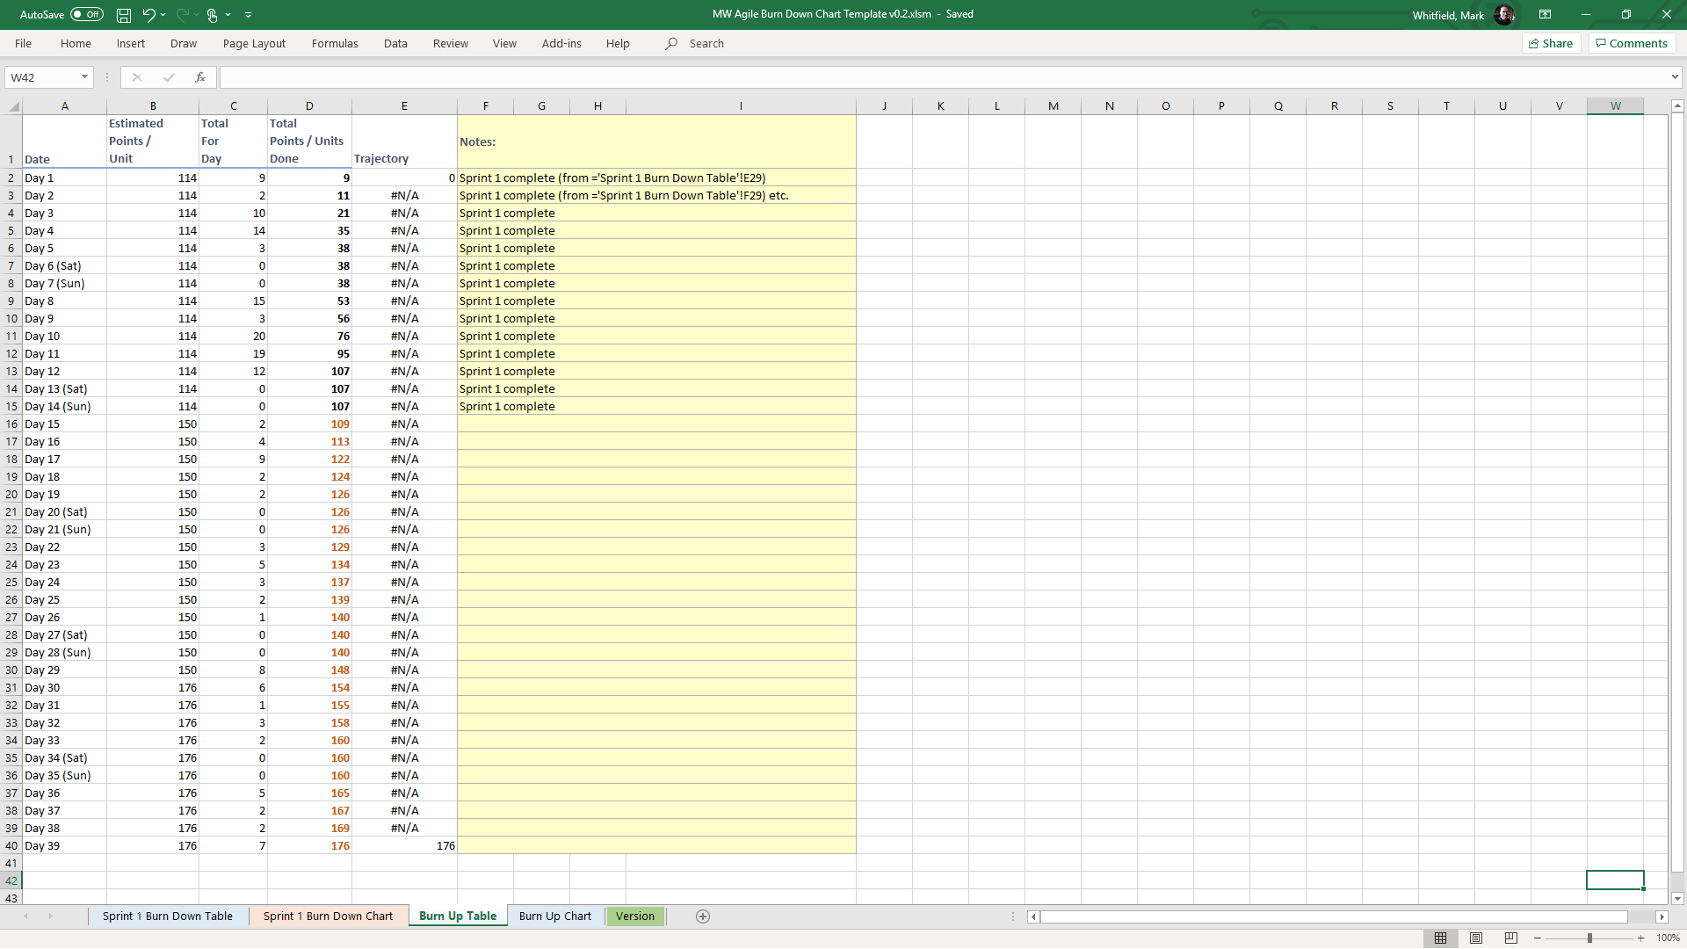Image resolution: width=1687 pixels, height=949 pixels.
Task: Switch to Page Break Preview icon
Action: pyautogui.click(x=1511, y=938)
